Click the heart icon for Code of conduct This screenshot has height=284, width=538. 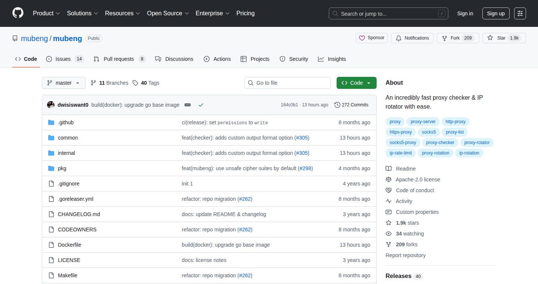pyautogui.click(x=389, y=190)
